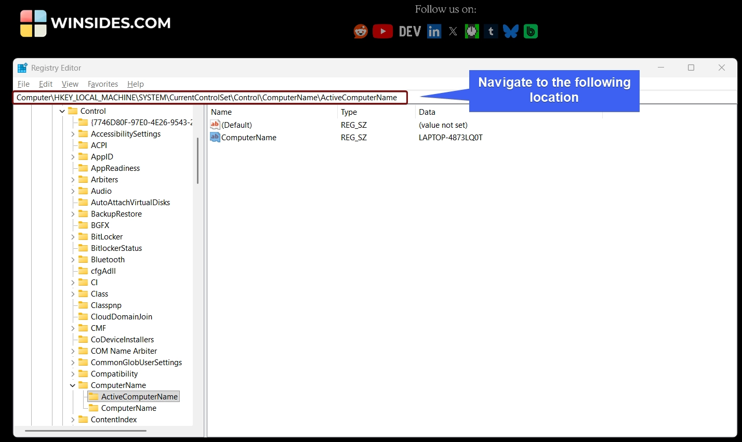Open the File menu
The height and width of the screenshot is (442, 742).
[23, 84]
